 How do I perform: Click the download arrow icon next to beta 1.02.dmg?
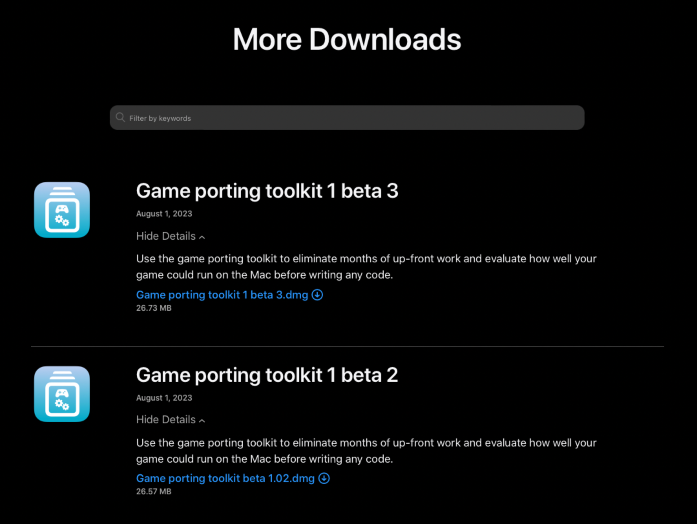[324, 478]
